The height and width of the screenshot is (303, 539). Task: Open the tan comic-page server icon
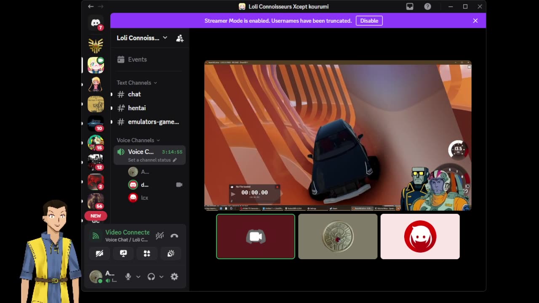pos(96,104)
